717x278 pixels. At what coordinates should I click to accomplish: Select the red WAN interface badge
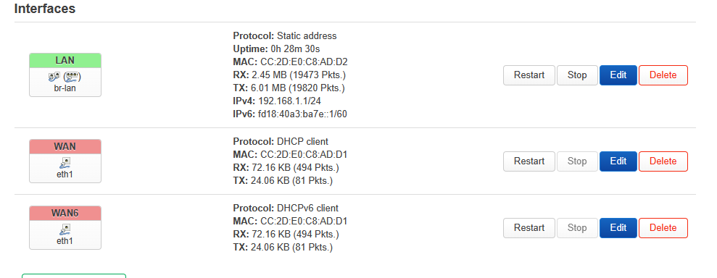(x=65, y=146)
